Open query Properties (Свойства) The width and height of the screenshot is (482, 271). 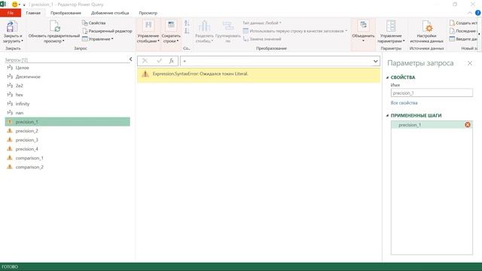[93, 23]
